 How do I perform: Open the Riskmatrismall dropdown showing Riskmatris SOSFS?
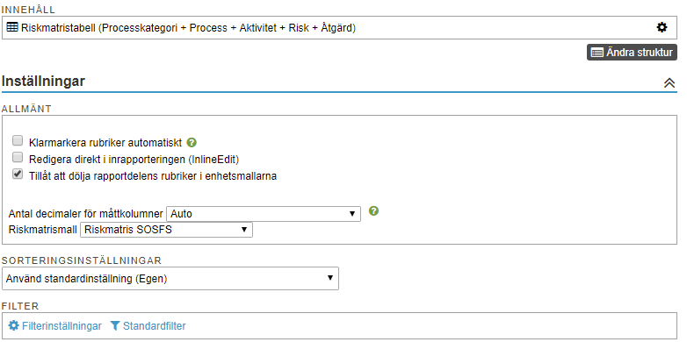click(x=166, y=230)
